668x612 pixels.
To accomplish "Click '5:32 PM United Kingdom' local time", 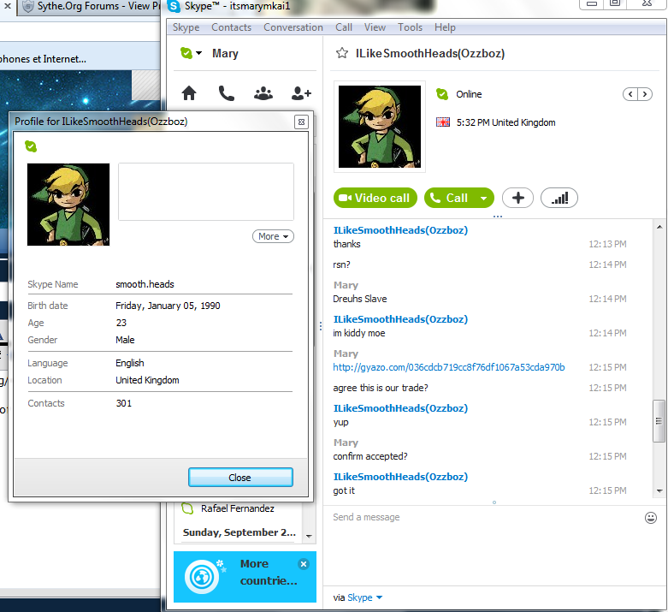I will (x=506, y=122).
